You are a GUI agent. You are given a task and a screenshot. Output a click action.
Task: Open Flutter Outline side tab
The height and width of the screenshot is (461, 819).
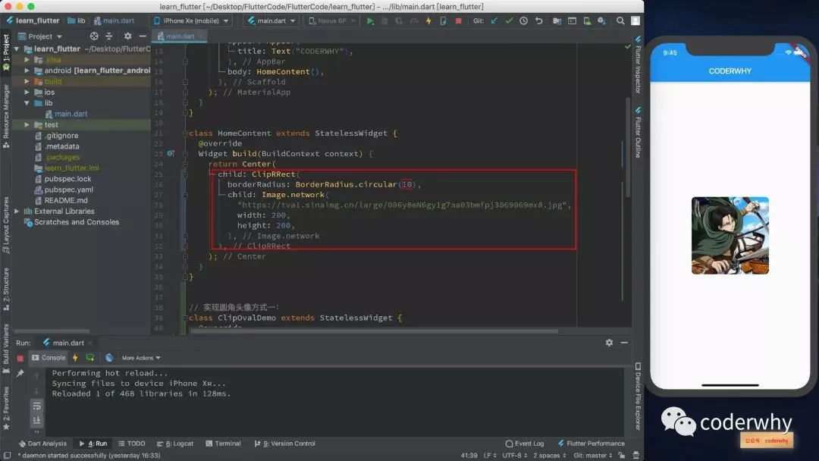[638, 133]
